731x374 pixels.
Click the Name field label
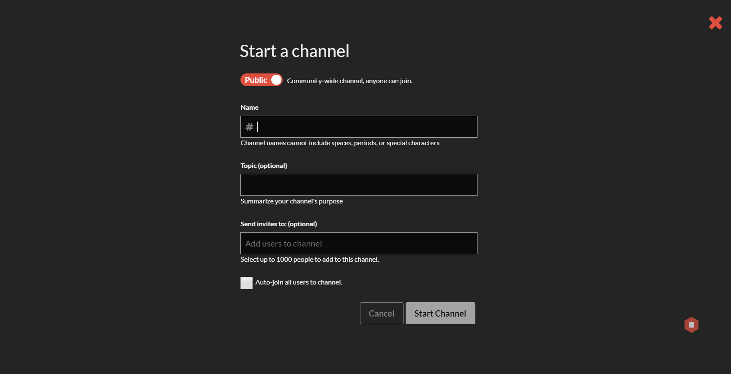(x=249, y=108)
